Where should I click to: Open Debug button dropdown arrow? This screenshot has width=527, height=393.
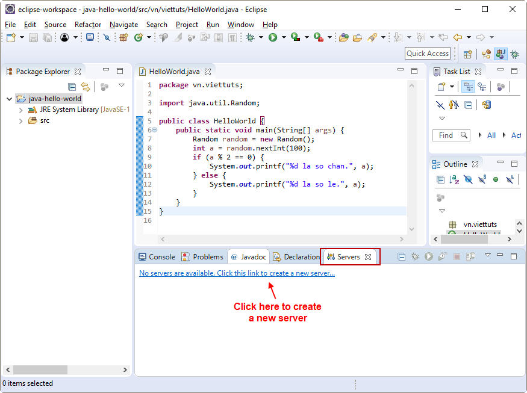(x=261, y=37)
